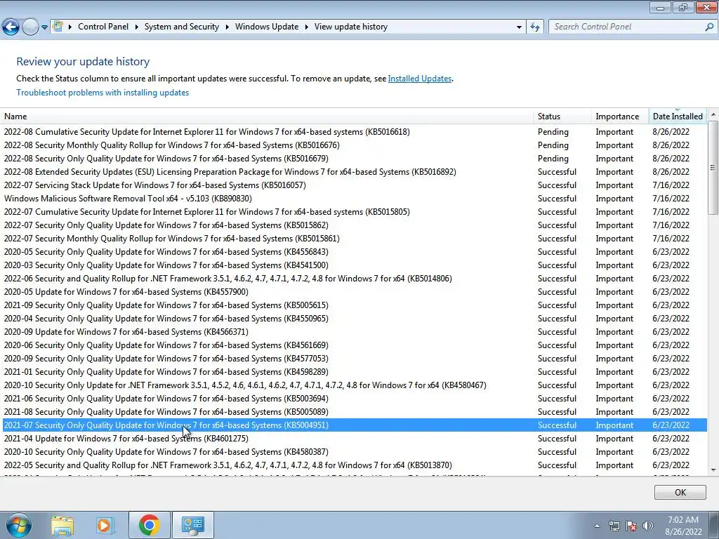Select the KB5005615 update row
719x539 pixels.
tap(353, 305)
